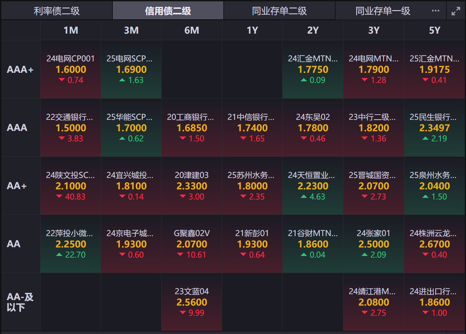This screenshot has height=334, width=466.
Task: Open the 20津建03 bond cell
Action: coord(192,186)
